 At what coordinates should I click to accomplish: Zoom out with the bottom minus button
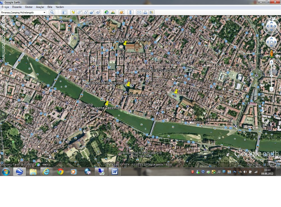pyautogui.click(x=271, y=89)
